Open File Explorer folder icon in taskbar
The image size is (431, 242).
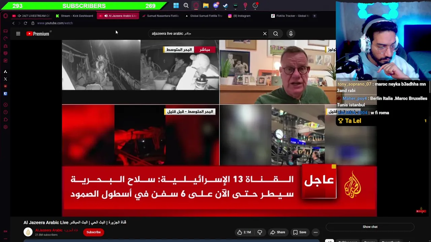206,5
